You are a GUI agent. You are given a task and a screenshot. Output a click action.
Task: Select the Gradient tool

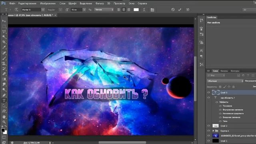pos(4,79)
